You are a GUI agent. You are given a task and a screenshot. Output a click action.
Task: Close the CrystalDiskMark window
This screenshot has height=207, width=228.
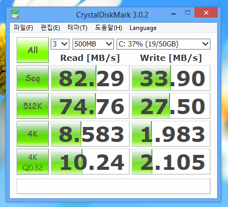point(206,12)
